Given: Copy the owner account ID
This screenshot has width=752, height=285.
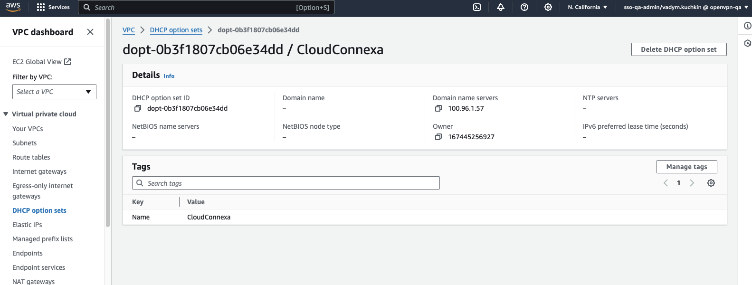Looking at the screenshot, I should coord(438,137).
